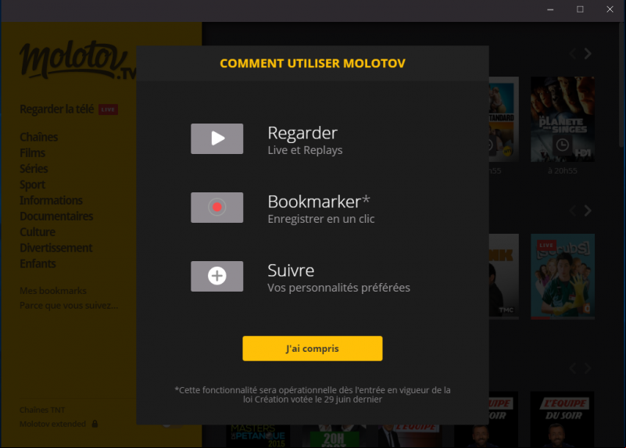This screenshot has width=626, height=448.
Task: Click the red LIVE badge in sidebar
Action: tap(108, 109)
